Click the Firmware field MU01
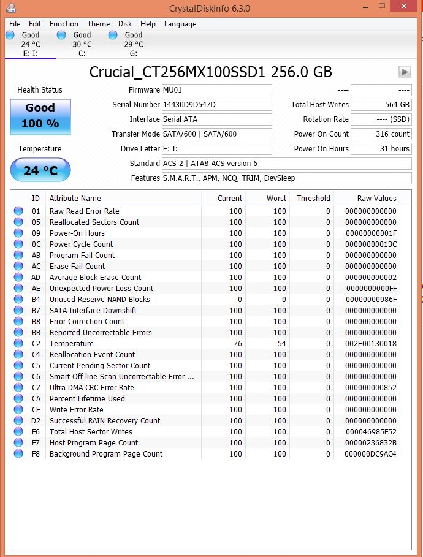Image resolution: width=423 pixels, height=557 pixels. click(x=217, y=90)
